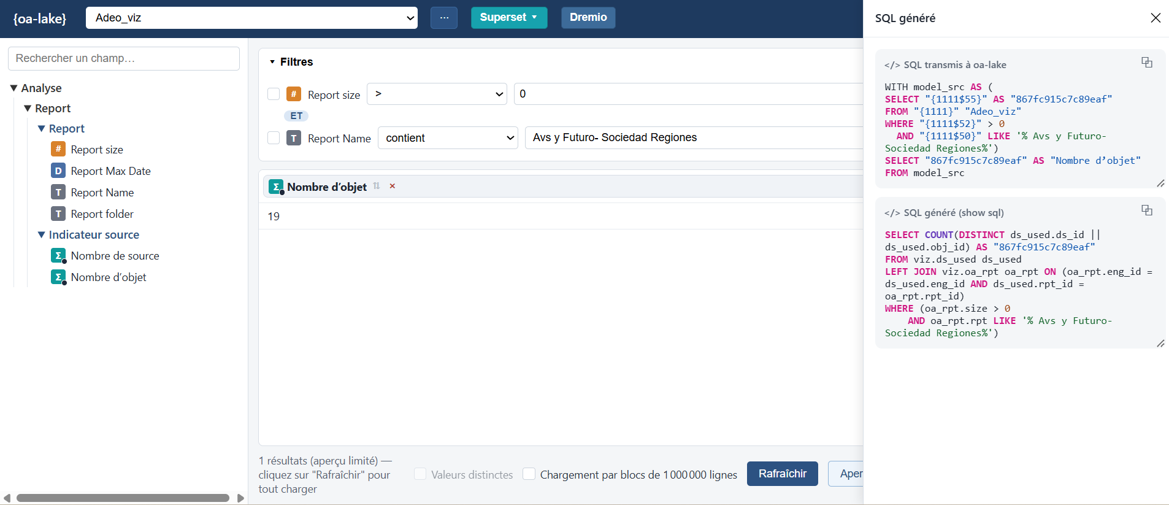The image size is (1169, 505).
Task: Click the {oa-lake} logo
Action: click(x=40, y=18)
